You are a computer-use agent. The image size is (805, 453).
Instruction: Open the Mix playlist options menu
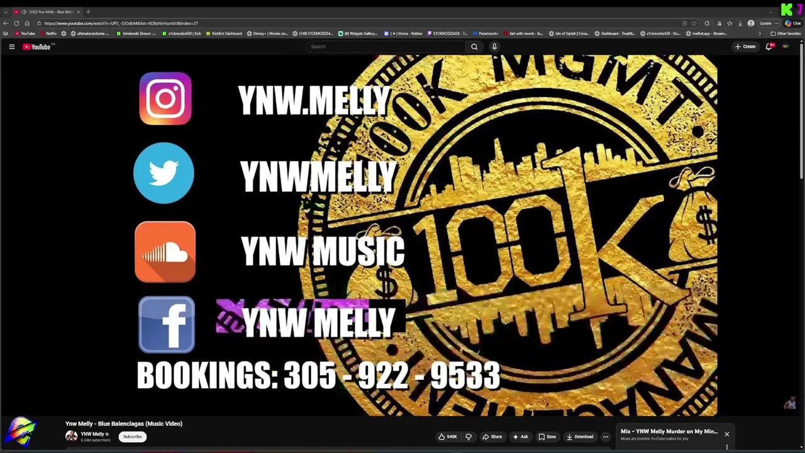pos(726,447)
